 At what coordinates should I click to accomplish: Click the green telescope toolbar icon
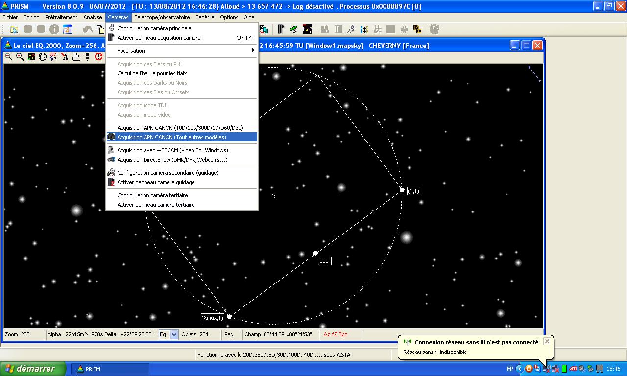[293, 29]
